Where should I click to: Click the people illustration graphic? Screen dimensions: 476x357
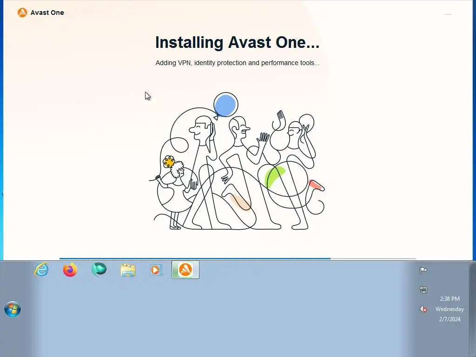237,161
